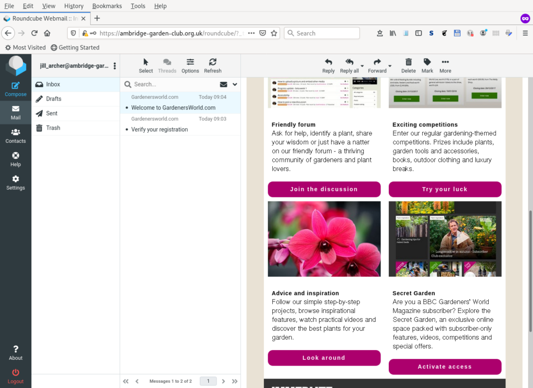Screen dimensions: 533x388
Task: Open a new browser tab
Action: pyautogui.click(x=97, y=18)
